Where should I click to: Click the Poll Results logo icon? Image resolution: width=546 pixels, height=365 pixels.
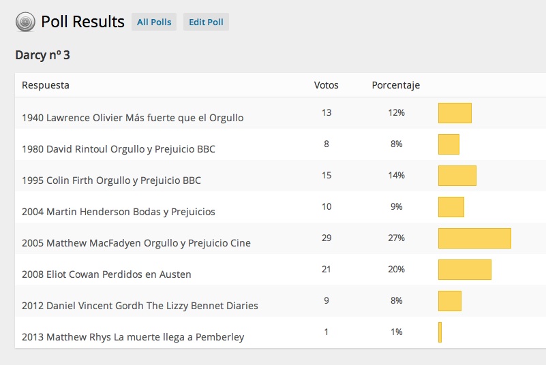pyautogui.click(x=25, y=22)
